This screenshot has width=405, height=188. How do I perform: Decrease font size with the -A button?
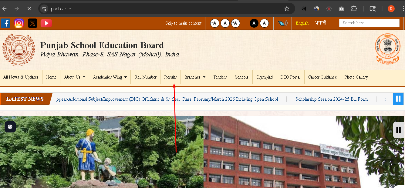click(214, 23)
